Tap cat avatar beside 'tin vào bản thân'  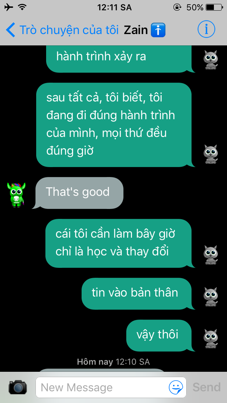[211, 297]
